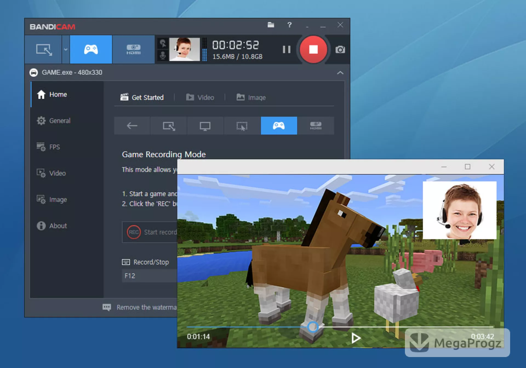Click Remove the watermark link
526x368 pixels.
(147, 307)
